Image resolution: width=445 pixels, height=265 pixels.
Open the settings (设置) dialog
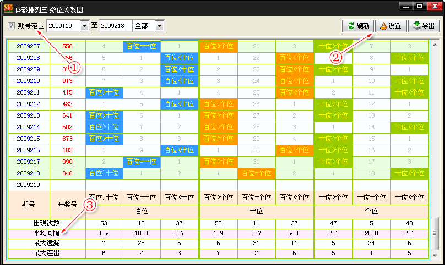390,26
